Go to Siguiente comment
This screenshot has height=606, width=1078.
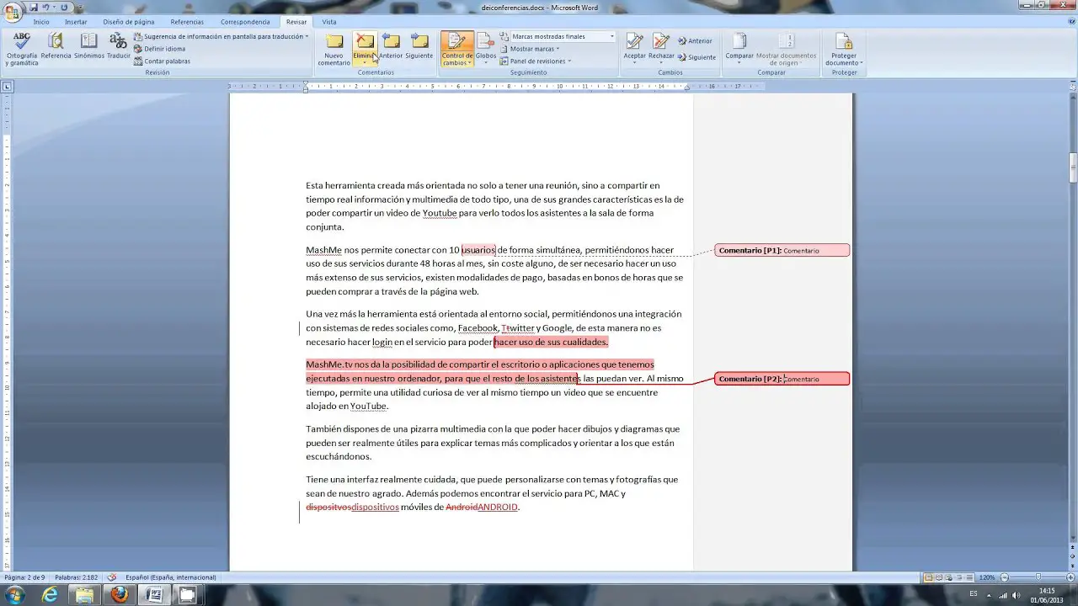(419, 47)
